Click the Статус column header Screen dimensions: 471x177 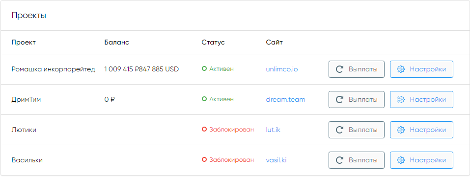click(x=213, y=43)
